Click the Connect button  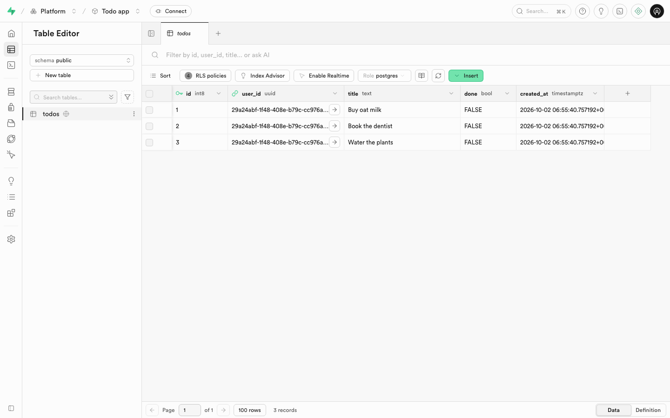(x=171, y=11)
